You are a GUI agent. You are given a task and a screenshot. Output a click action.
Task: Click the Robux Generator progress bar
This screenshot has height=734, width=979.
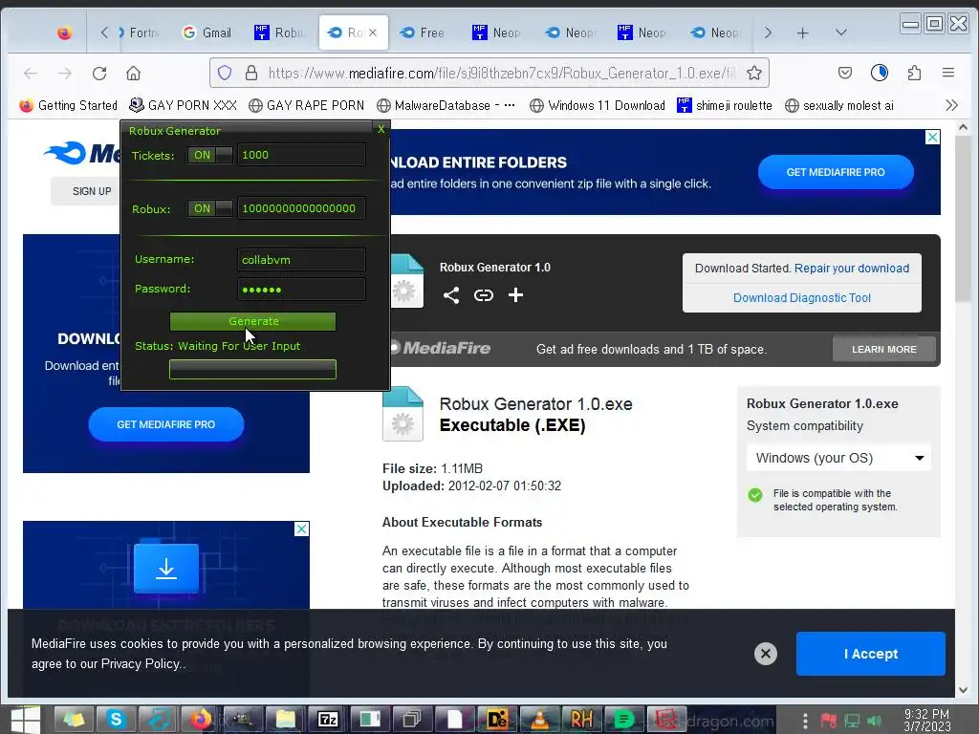(252, 370)
